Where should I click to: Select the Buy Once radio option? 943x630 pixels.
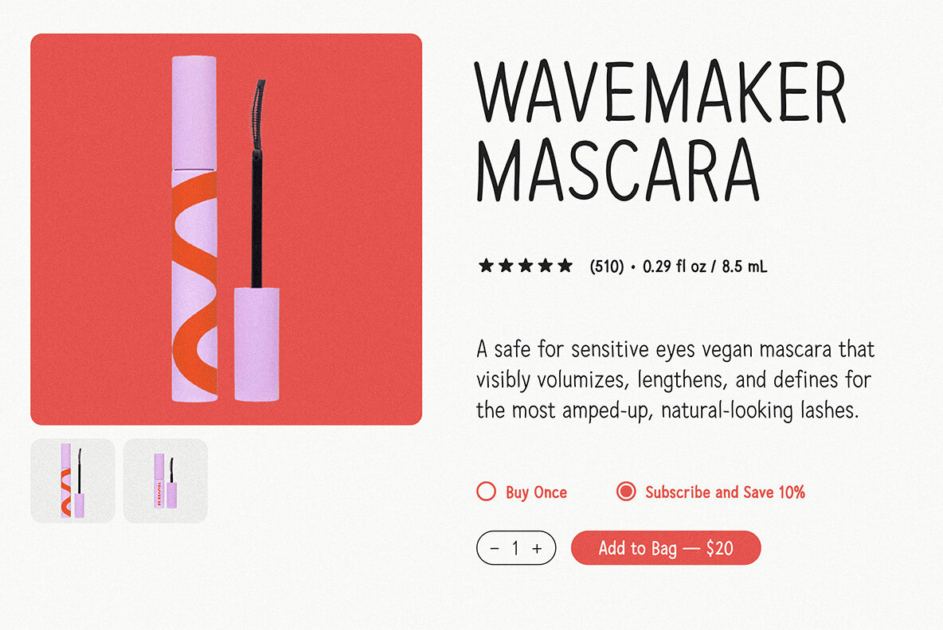click(486, 492)
